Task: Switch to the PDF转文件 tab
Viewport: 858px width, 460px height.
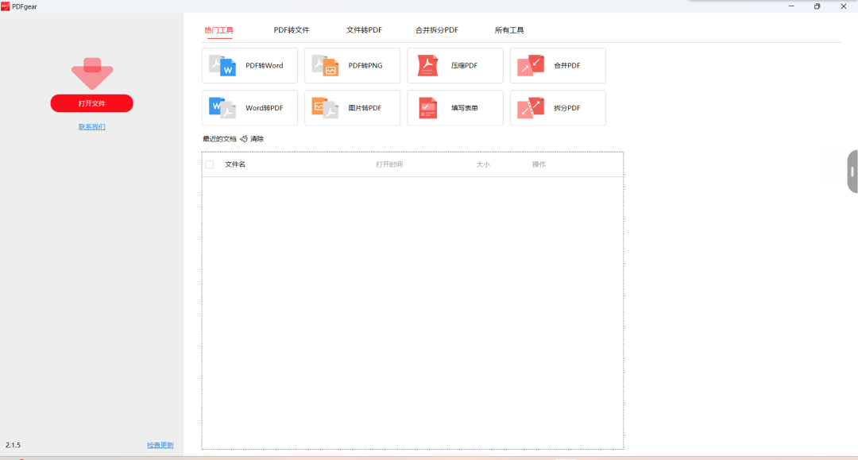Action: tap(292, 30)
